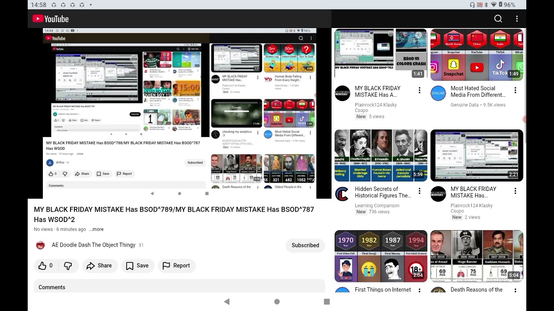
Task: Open options for 'Most Hated Social Media' video
Action: pyautogui.click(x=515, y=90)
